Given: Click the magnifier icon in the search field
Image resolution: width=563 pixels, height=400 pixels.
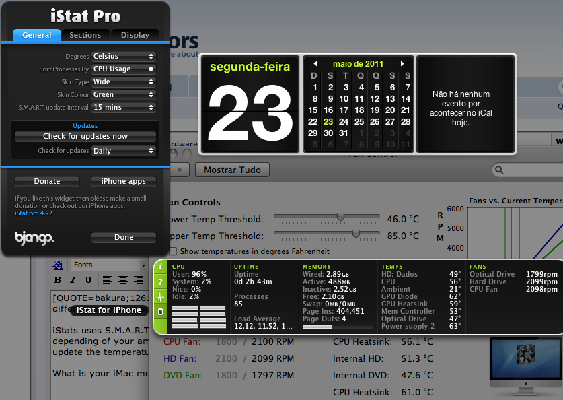Looking at the screenshot, I should click(499, 170).
